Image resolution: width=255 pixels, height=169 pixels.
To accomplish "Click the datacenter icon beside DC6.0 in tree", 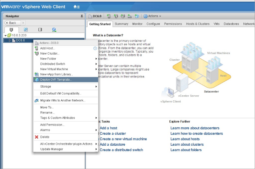I will pyautogui.click(x=14, y=40).
